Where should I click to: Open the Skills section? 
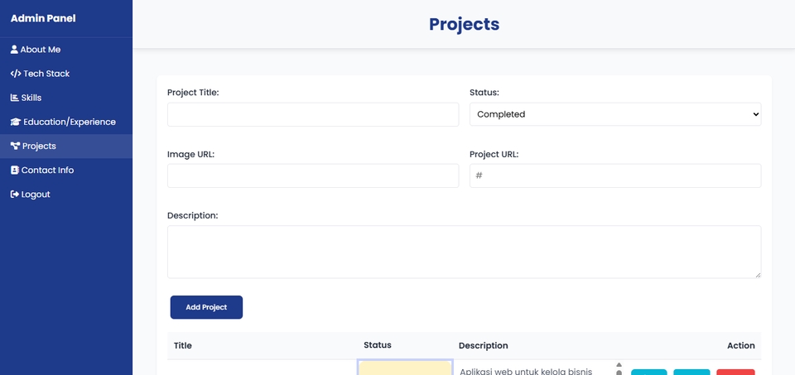pos(66,98)
